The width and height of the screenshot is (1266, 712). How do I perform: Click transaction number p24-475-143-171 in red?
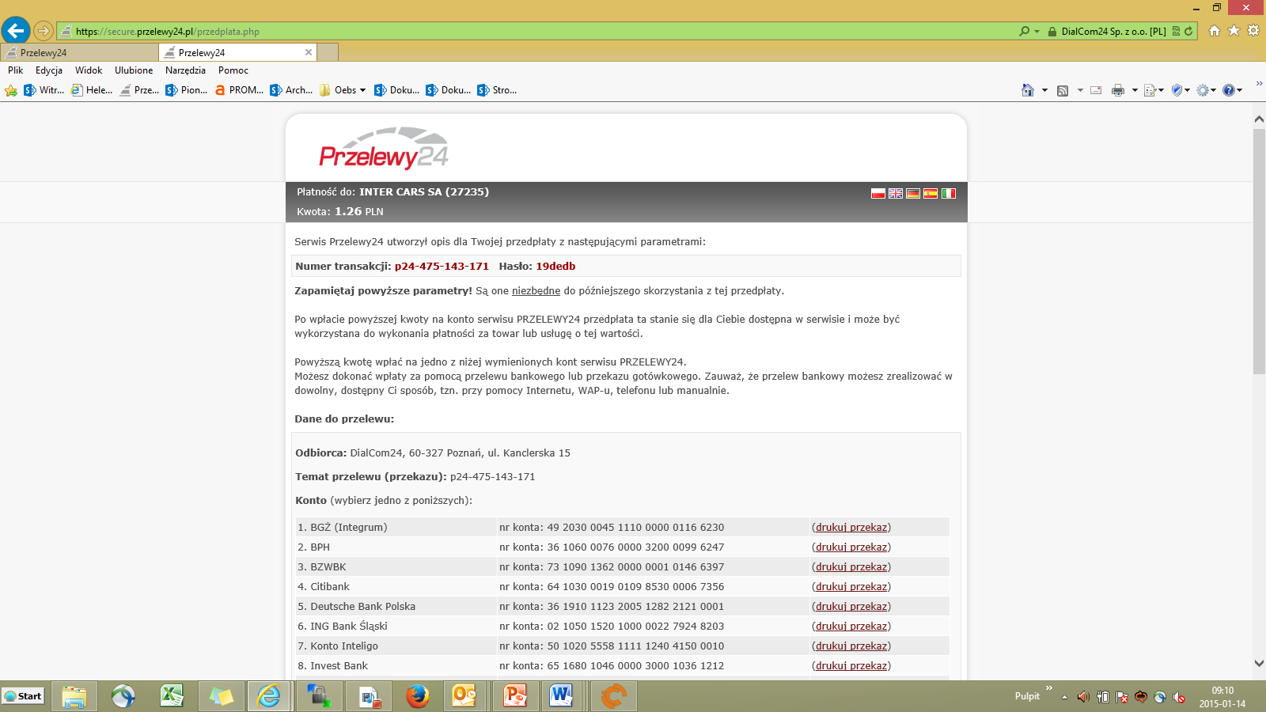(x=442, y=267)
